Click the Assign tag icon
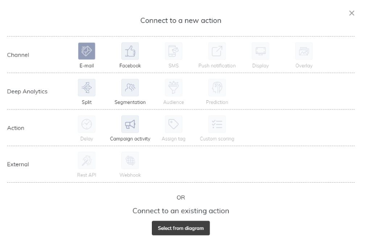 (x=173, y=124)
